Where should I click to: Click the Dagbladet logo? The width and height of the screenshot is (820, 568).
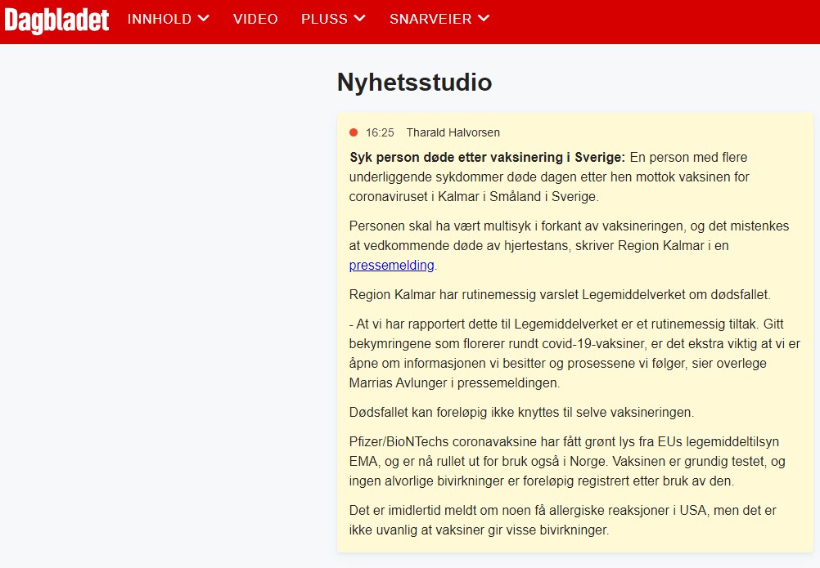(x=56, y=20)
